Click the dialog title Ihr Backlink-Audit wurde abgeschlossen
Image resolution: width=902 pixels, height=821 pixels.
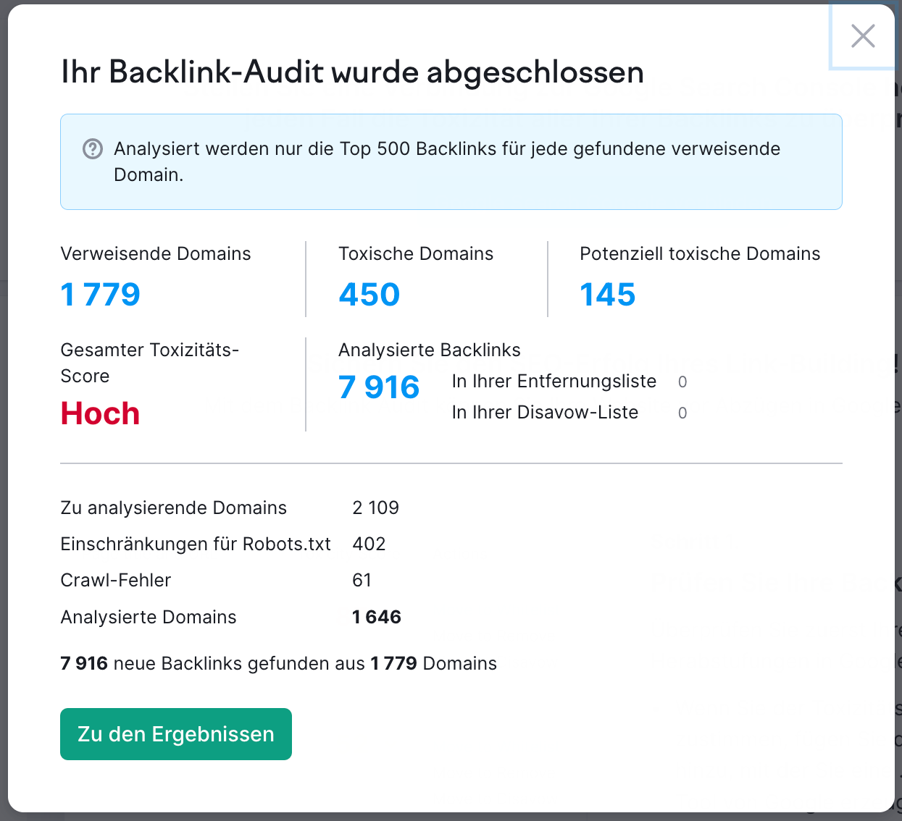(x=352, y=72)
